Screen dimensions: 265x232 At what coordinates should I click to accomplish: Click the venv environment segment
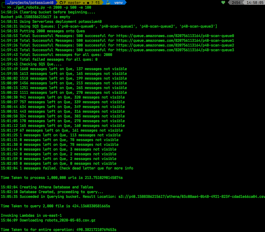[x=118, y=3]
